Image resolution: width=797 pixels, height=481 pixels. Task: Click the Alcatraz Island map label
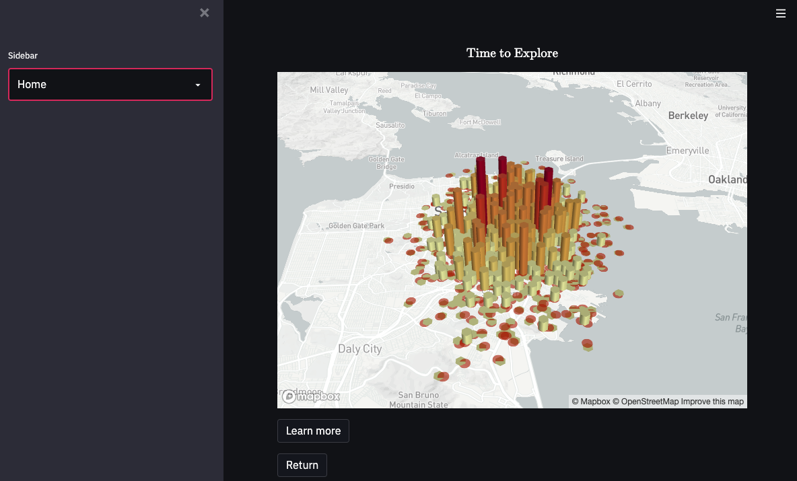[x=477, y=155]
